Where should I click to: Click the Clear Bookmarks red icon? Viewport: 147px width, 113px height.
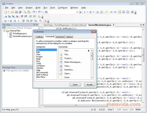click(x=17, y=16)
